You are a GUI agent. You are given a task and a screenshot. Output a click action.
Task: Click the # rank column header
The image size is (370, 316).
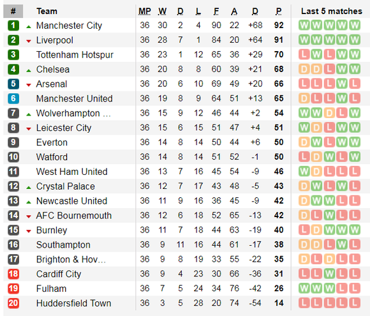click(13, 11)
